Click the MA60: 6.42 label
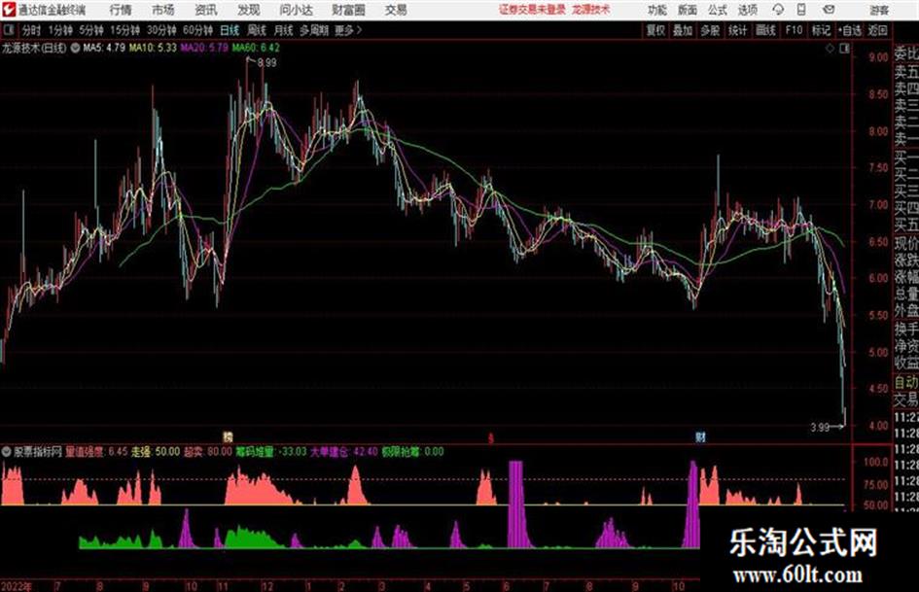The height and width of the screenshot is (592, 919). click(256, 48)
